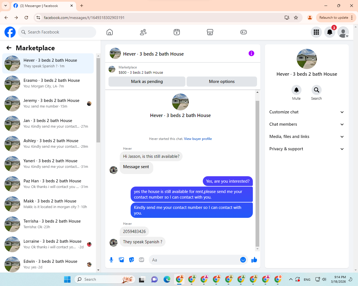Open Edwin conversation in list
358x286 pixels.
tap(48, 264)
